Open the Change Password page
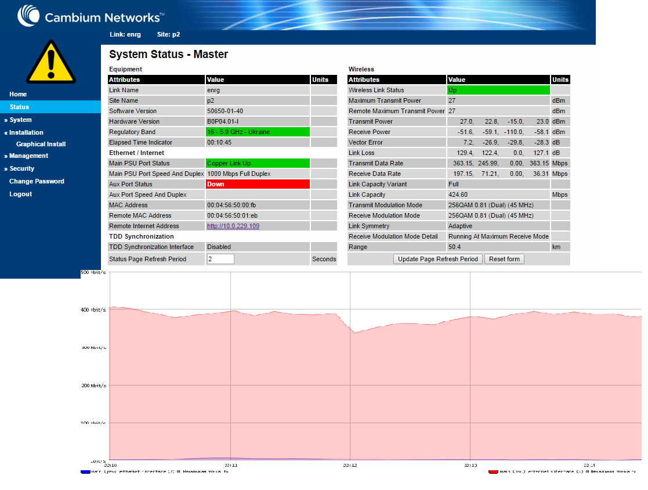The image size is (648, 490). point(37,181)
